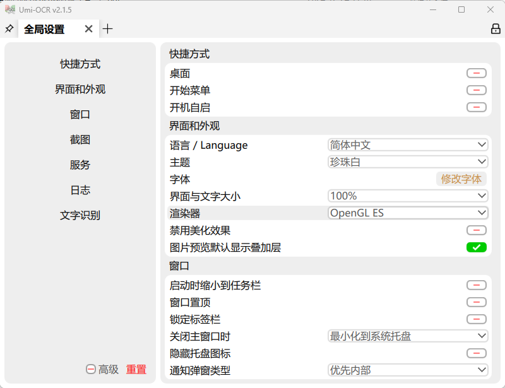This screenshot has height=388, width=505.
Task: Jump to 窗口 section in sidebar
Action: 80,114
